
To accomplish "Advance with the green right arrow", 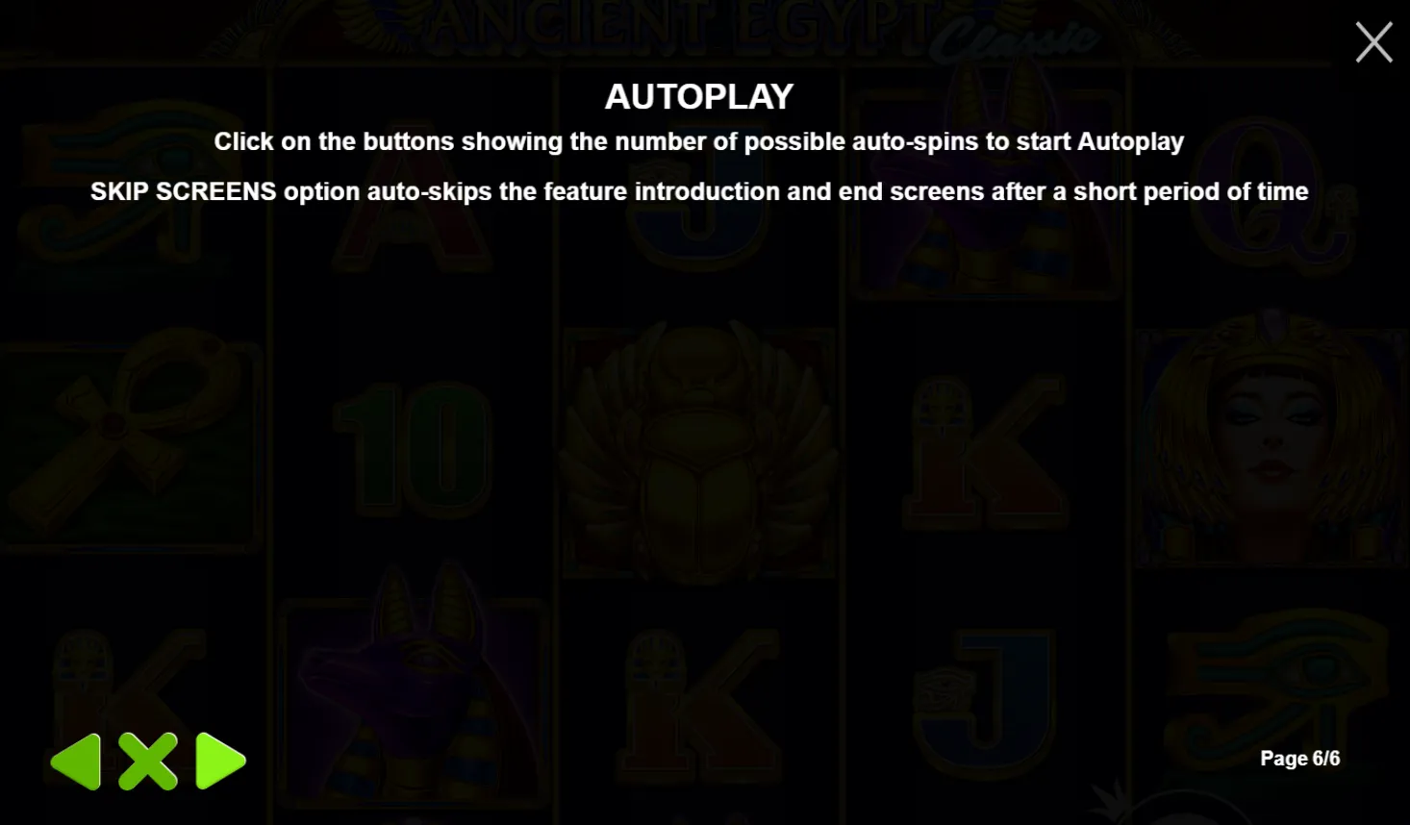I will pyautogui.click(x=220, y=762).
